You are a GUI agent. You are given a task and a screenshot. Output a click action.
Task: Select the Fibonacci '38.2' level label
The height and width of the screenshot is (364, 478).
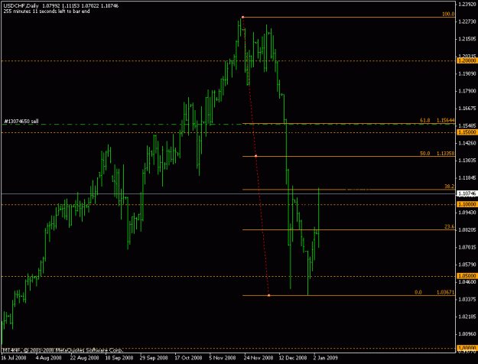point(450,187)
